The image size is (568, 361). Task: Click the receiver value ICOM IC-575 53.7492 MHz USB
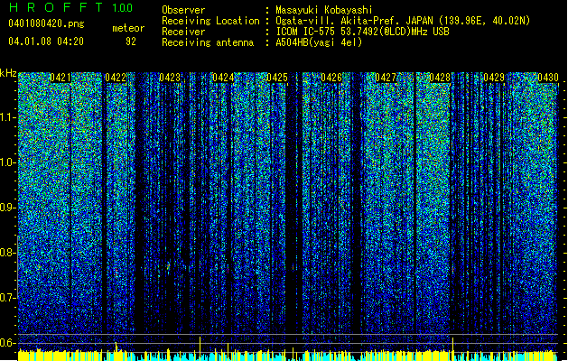(x=362, y=32)
